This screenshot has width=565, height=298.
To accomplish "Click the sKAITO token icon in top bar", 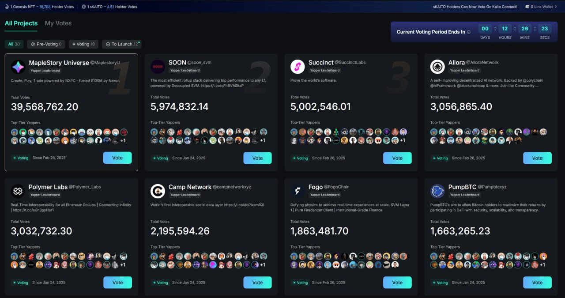I will pos(84,7).
